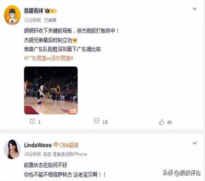
Task: Expand the options chevron on 我耀看球 post
Action: tap(195, 9)
